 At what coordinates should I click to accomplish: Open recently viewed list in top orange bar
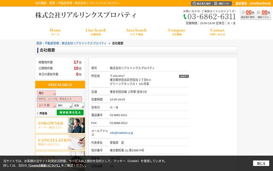point(202,3)
